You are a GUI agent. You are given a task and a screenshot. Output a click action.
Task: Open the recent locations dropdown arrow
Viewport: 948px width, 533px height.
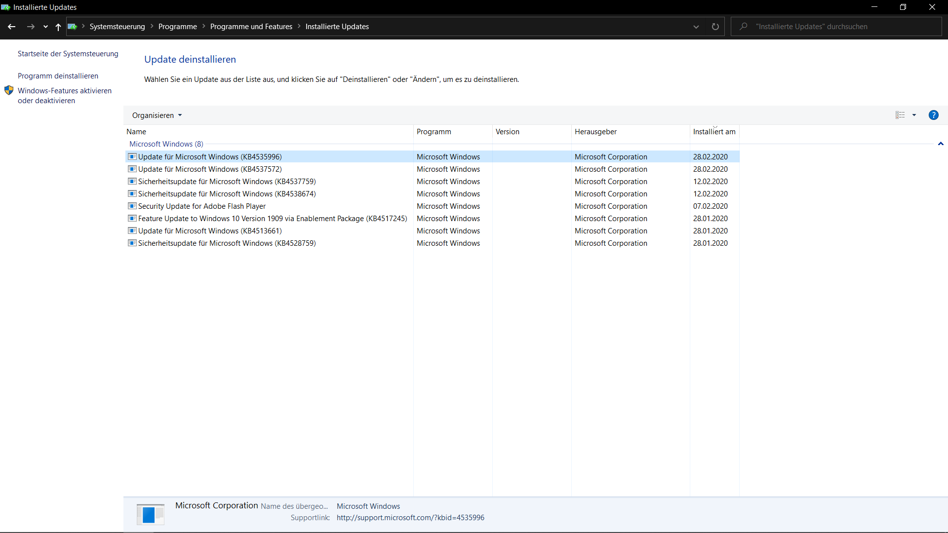[45, 27]
